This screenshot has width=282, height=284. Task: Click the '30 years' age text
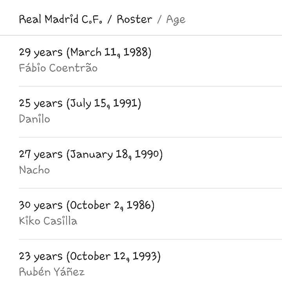coord(40,205)
